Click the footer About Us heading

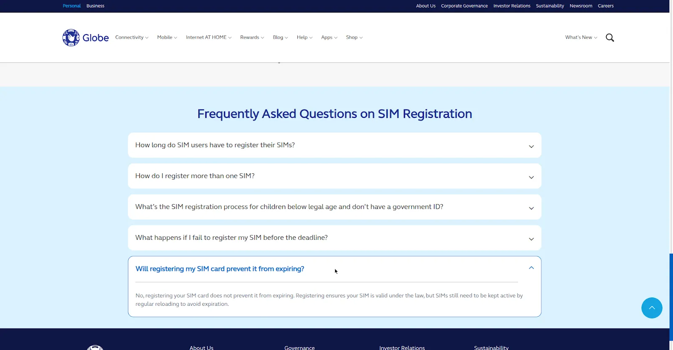(201, 347)
